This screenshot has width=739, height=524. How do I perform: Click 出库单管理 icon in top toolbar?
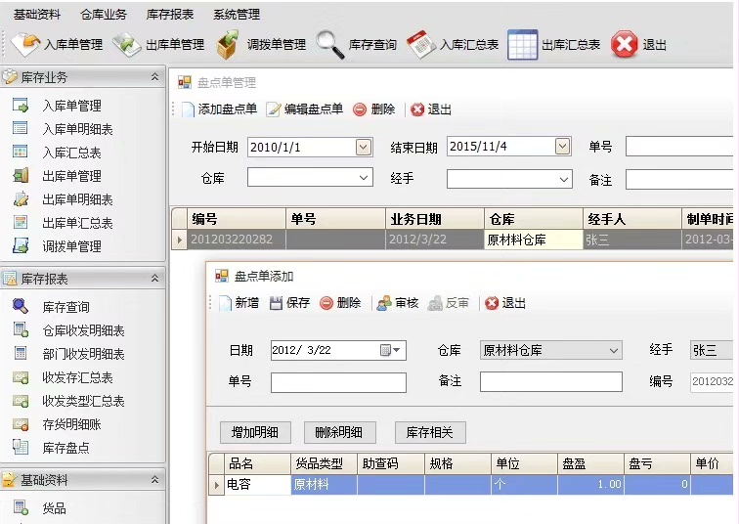tap(127, 44)
